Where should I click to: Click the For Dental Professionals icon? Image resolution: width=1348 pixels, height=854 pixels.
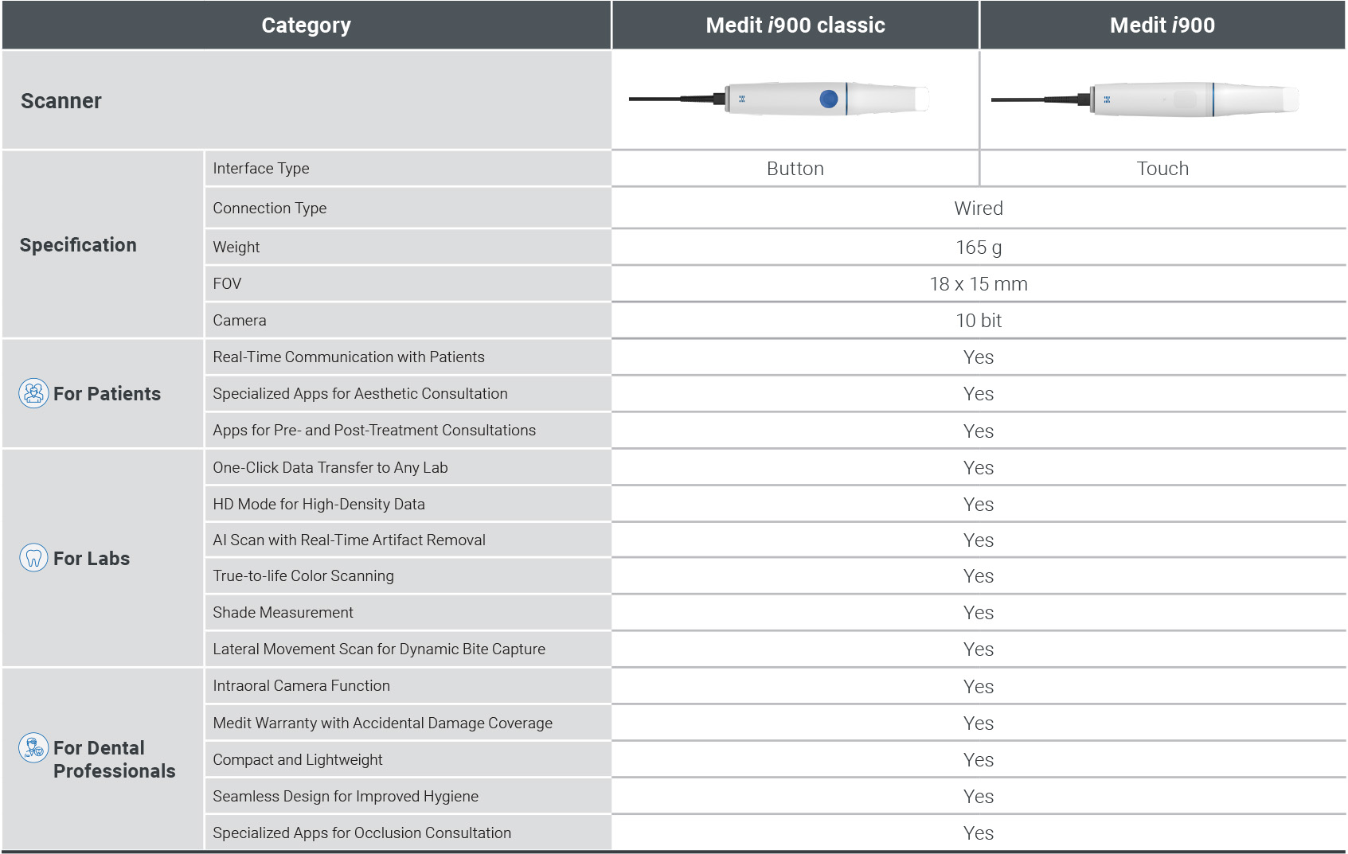33,748
